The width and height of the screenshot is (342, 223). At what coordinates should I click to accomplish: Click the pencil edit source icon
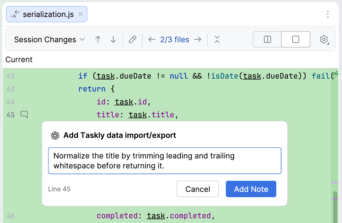pyautogui.click(x=132, y=40)
